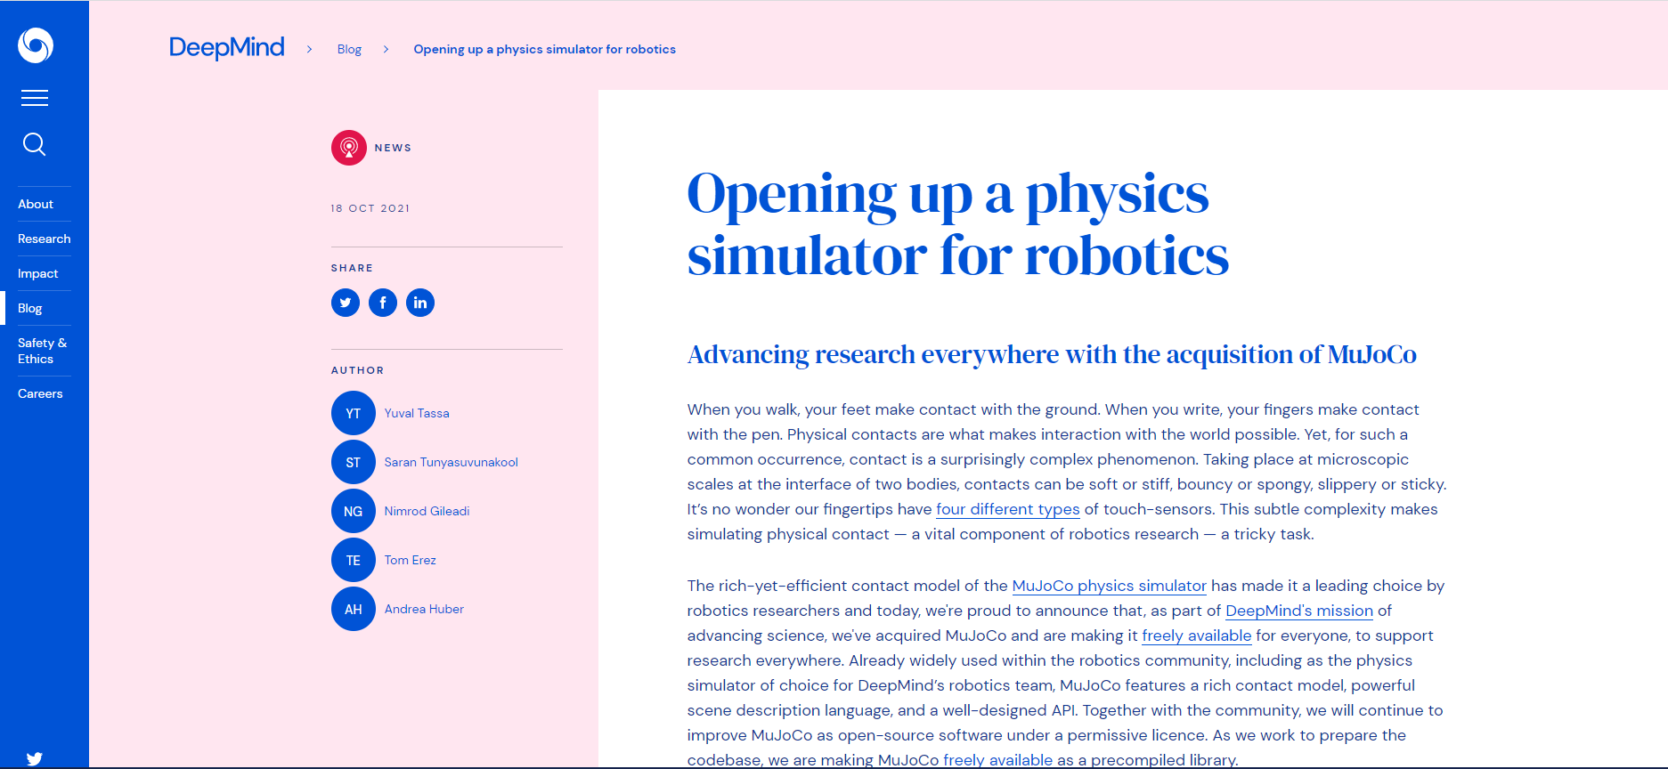1668x769 pixels.
Task: Click the AH author avatar
Action: tap(354, 609)
